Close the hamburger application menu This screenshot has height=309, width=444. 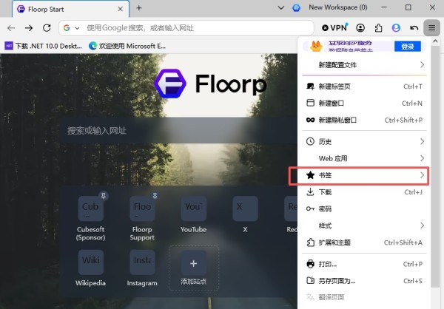(432, 28)
